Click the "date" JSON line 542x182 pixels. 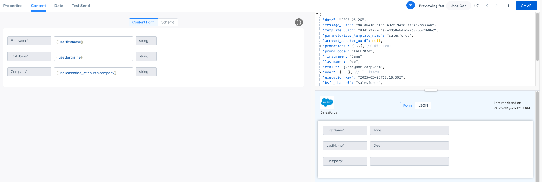[344, 20]
